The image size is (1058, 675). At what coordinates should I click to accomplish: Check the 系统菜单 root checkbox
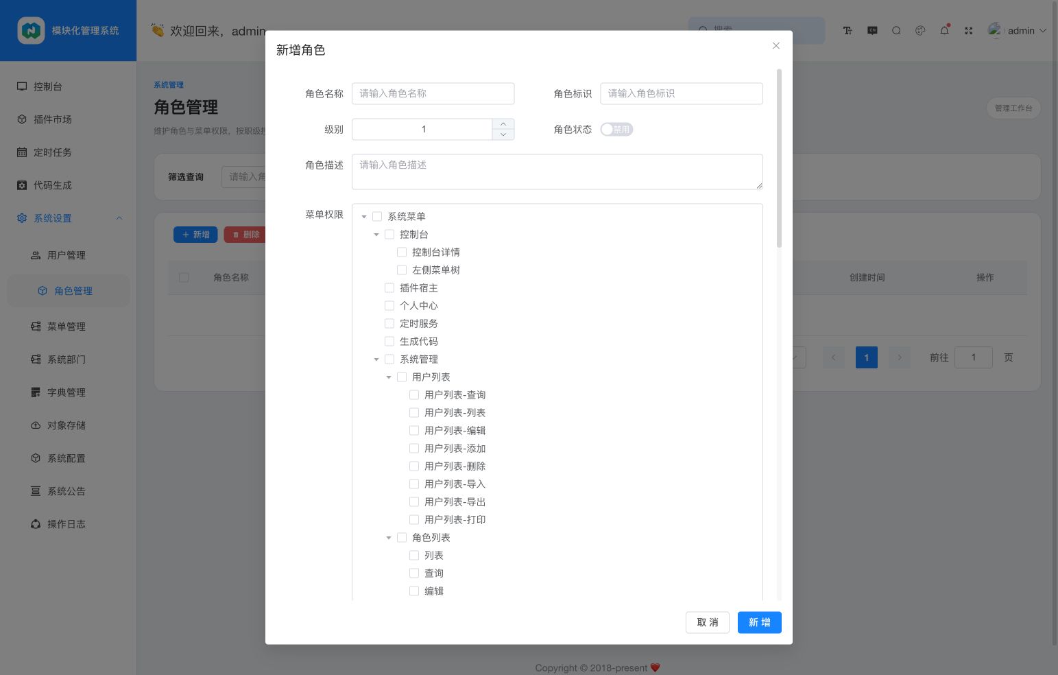(x=377, y=216)
